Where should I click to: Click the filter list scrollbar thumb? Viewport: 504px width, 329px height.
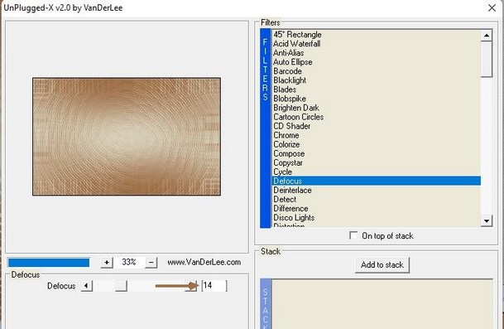click(x=487, y=59)
